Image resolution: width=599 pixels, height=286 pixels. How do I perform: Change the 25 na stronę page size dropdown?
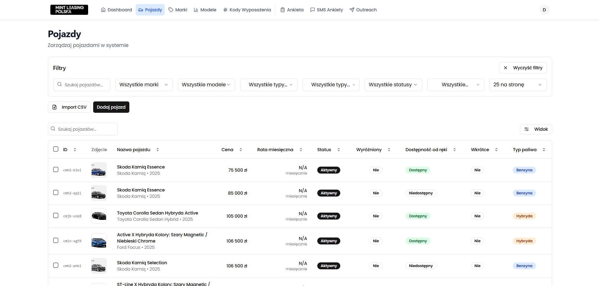pyautogui.click(x=518, y=85)
